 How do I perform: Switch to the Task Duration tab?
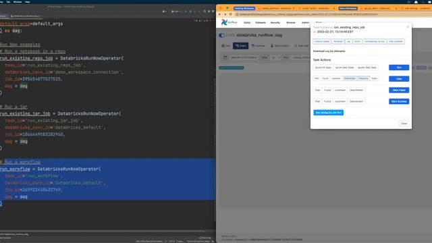(279, 46)
